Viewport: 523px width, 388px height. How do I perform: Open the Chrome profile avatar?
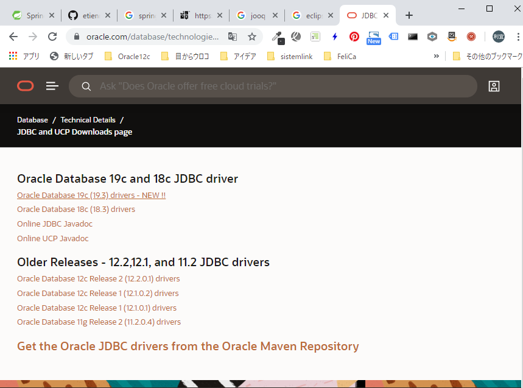coord(499,37)
